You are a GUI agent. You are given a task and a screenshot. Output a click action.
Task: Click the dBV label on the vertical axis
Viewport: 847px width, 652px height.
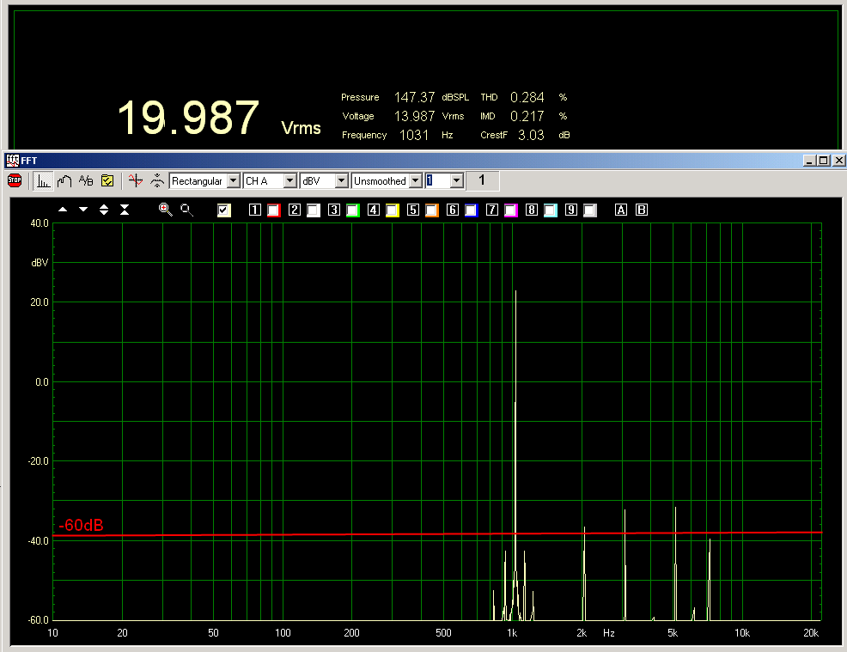point(40,263)
